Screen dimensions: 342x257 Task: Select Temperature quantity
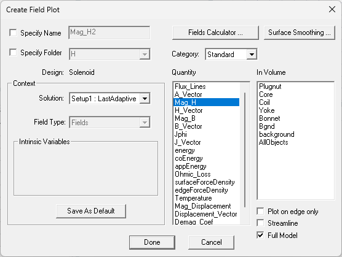point(206,198)
